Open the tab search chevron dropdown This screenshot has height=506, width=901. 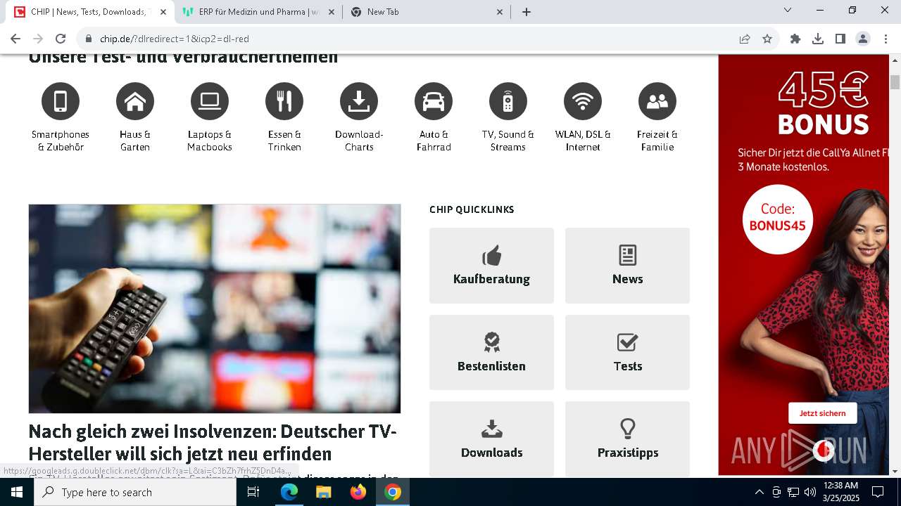(788, 11)
